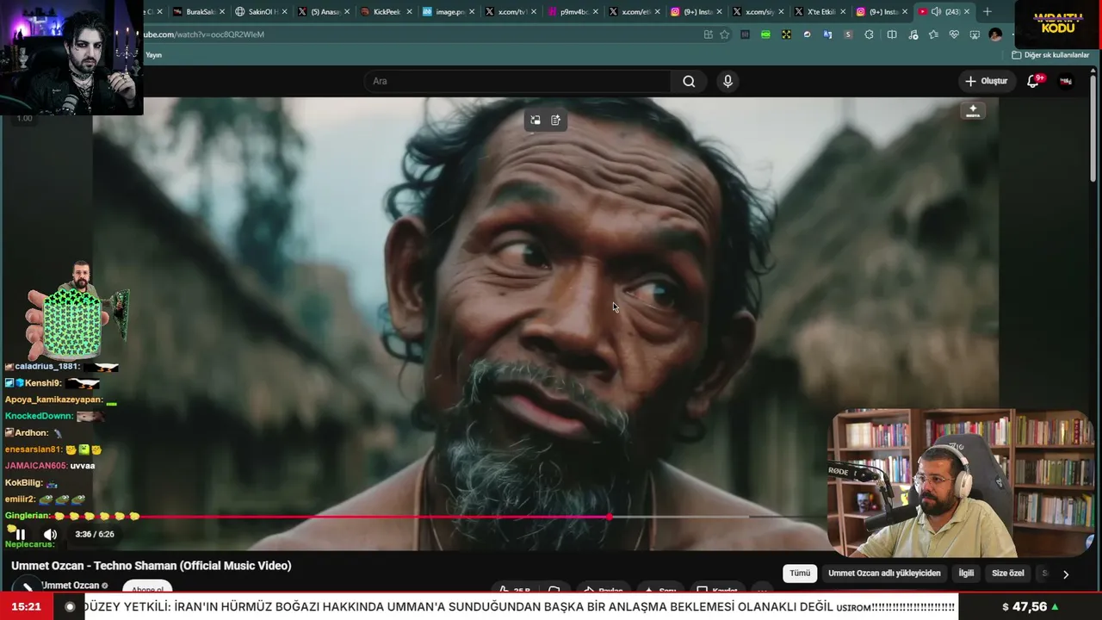The height and width of the screenshot is (620, 1102).
Task: Click the 'Yayın' bookmark bar item
Action: click(153, 55)
